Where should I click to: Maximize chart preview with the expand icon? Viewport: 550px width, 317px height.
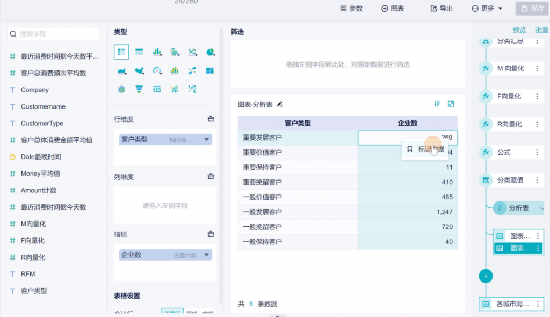point(451,104)
